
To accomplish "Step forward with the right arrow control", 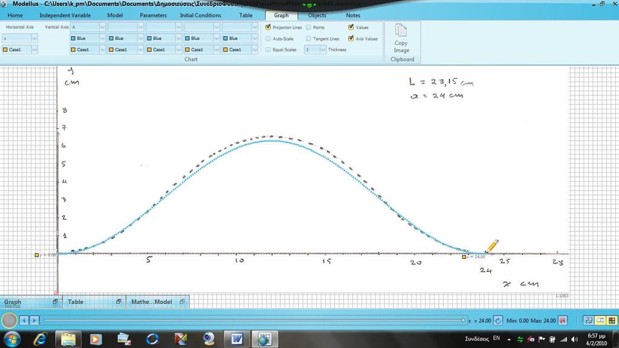I will click(x=34, y=320).
